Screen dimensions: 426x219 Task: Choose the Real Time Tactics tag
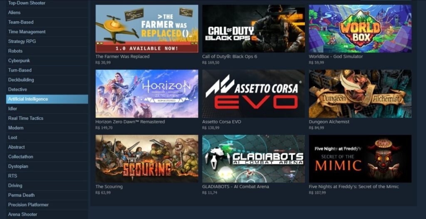47,118
